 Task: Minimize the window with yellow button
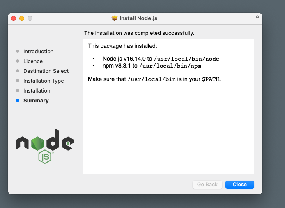pyautogui.click(x=22, y=18)
